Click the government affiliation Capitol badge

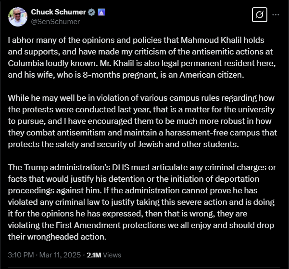pyautogui.click(x=101, y=12)
